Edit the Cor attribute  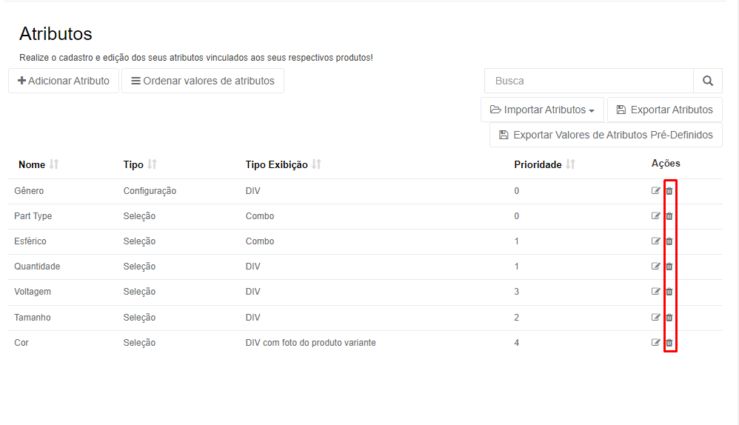(x=655, y=343)
